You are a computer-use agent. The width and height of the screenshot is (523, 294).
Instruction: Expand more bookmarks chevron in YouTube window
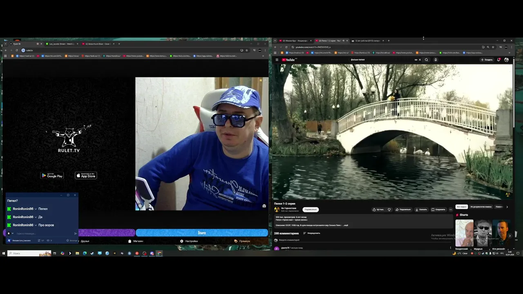point(510,53)
